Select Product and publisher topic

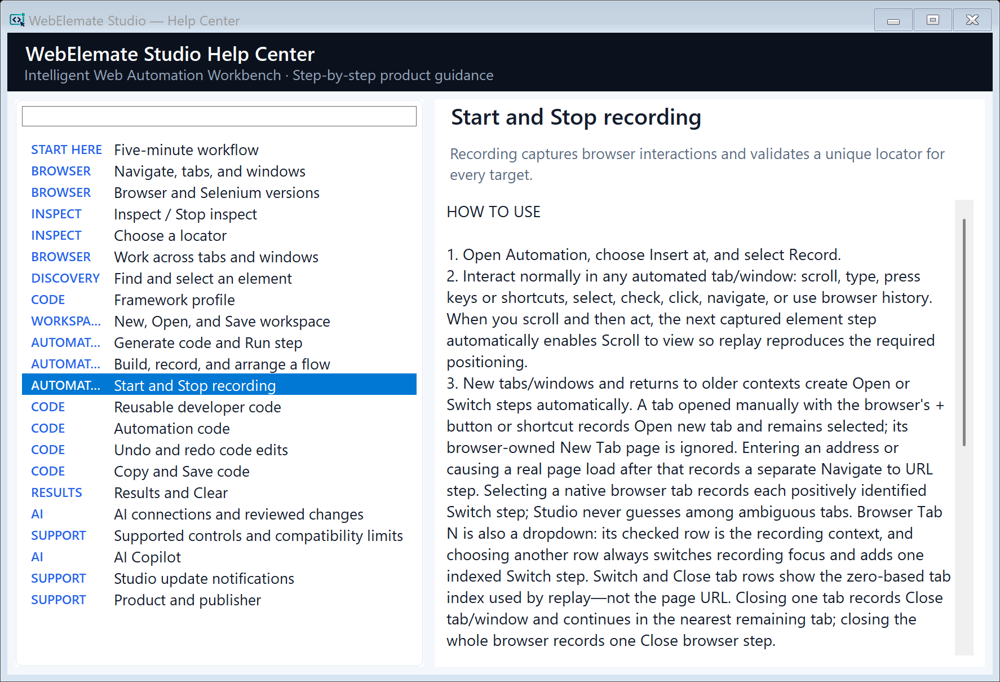coord(219,600)
